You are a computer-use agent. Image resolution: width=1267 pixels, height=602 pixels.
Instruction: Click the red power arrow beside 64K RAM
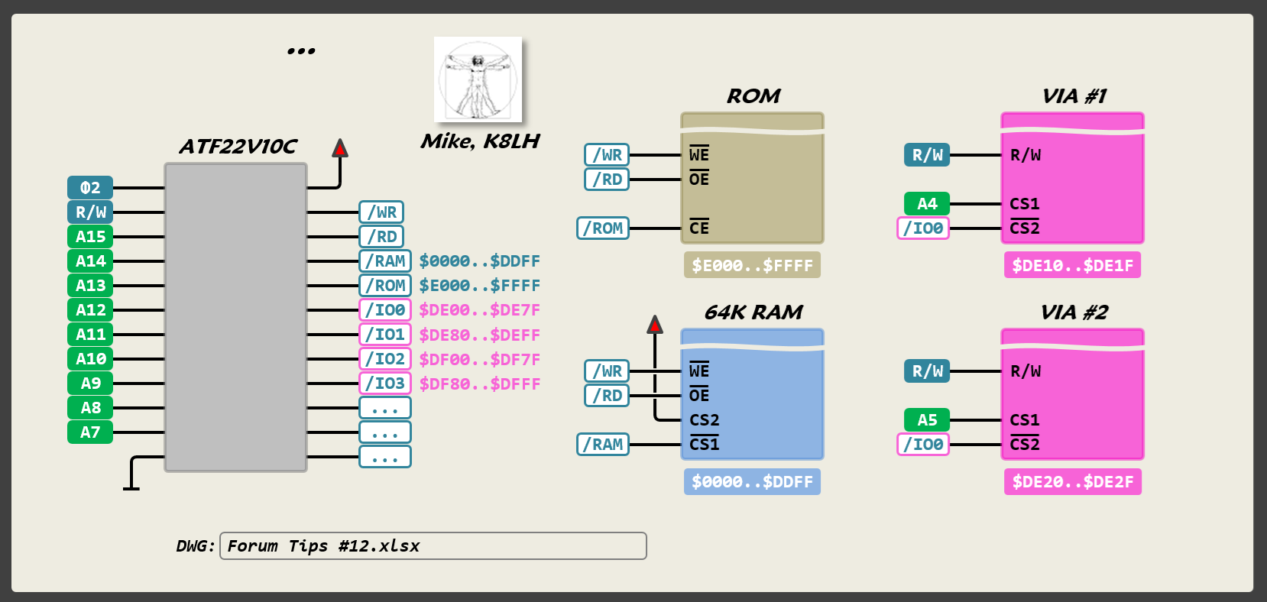point(655,325)
